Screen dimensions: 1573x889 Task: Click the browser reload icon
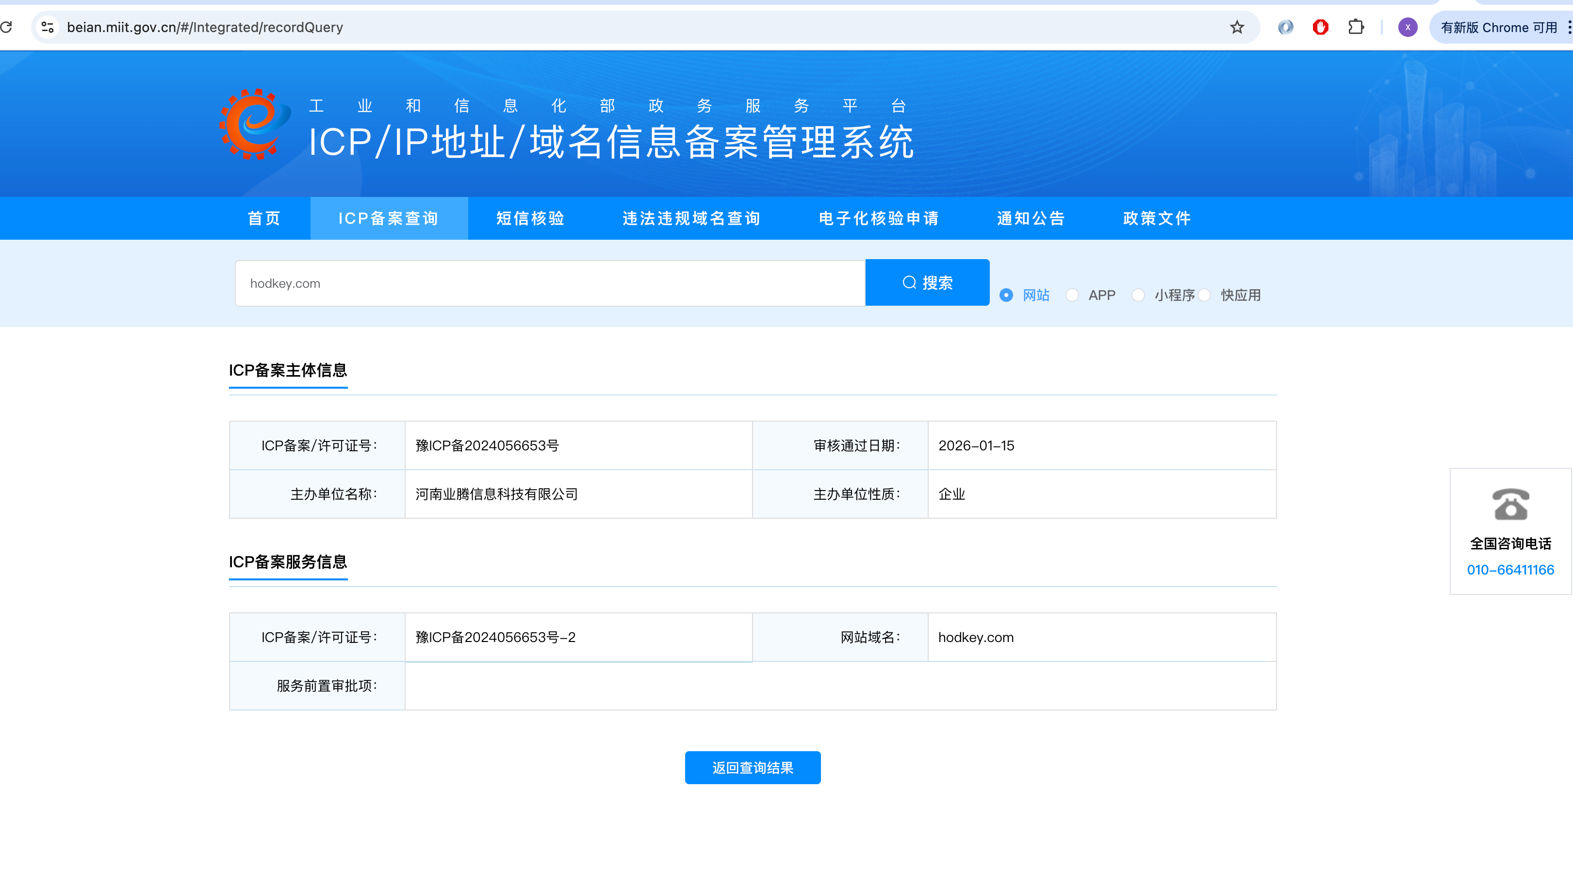pos(6,27)
